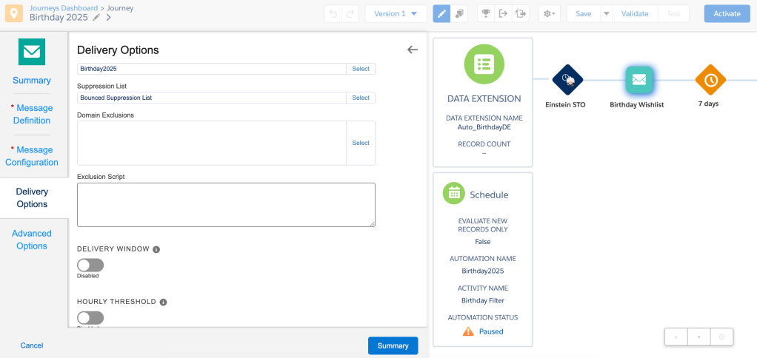Open the goal trophy icon
The image size is (757, 358).
pos(485,13)
